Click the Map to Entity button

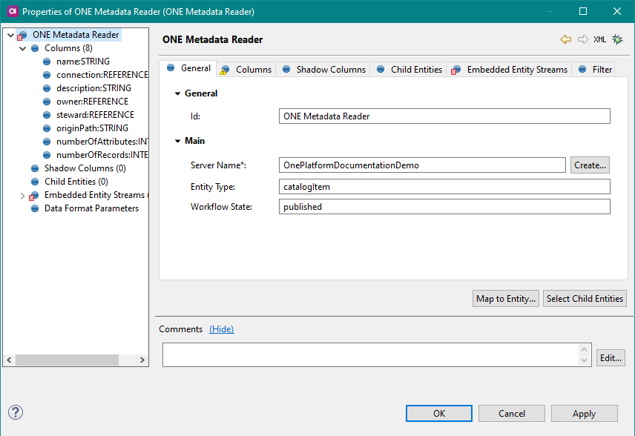coord(505,298)
